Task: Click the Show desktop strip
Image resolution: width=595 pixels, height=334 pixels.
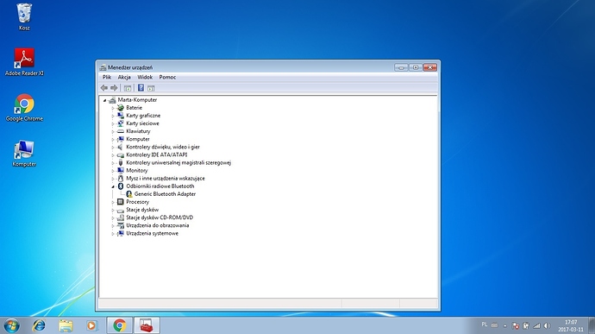Action: click(592, 325)
